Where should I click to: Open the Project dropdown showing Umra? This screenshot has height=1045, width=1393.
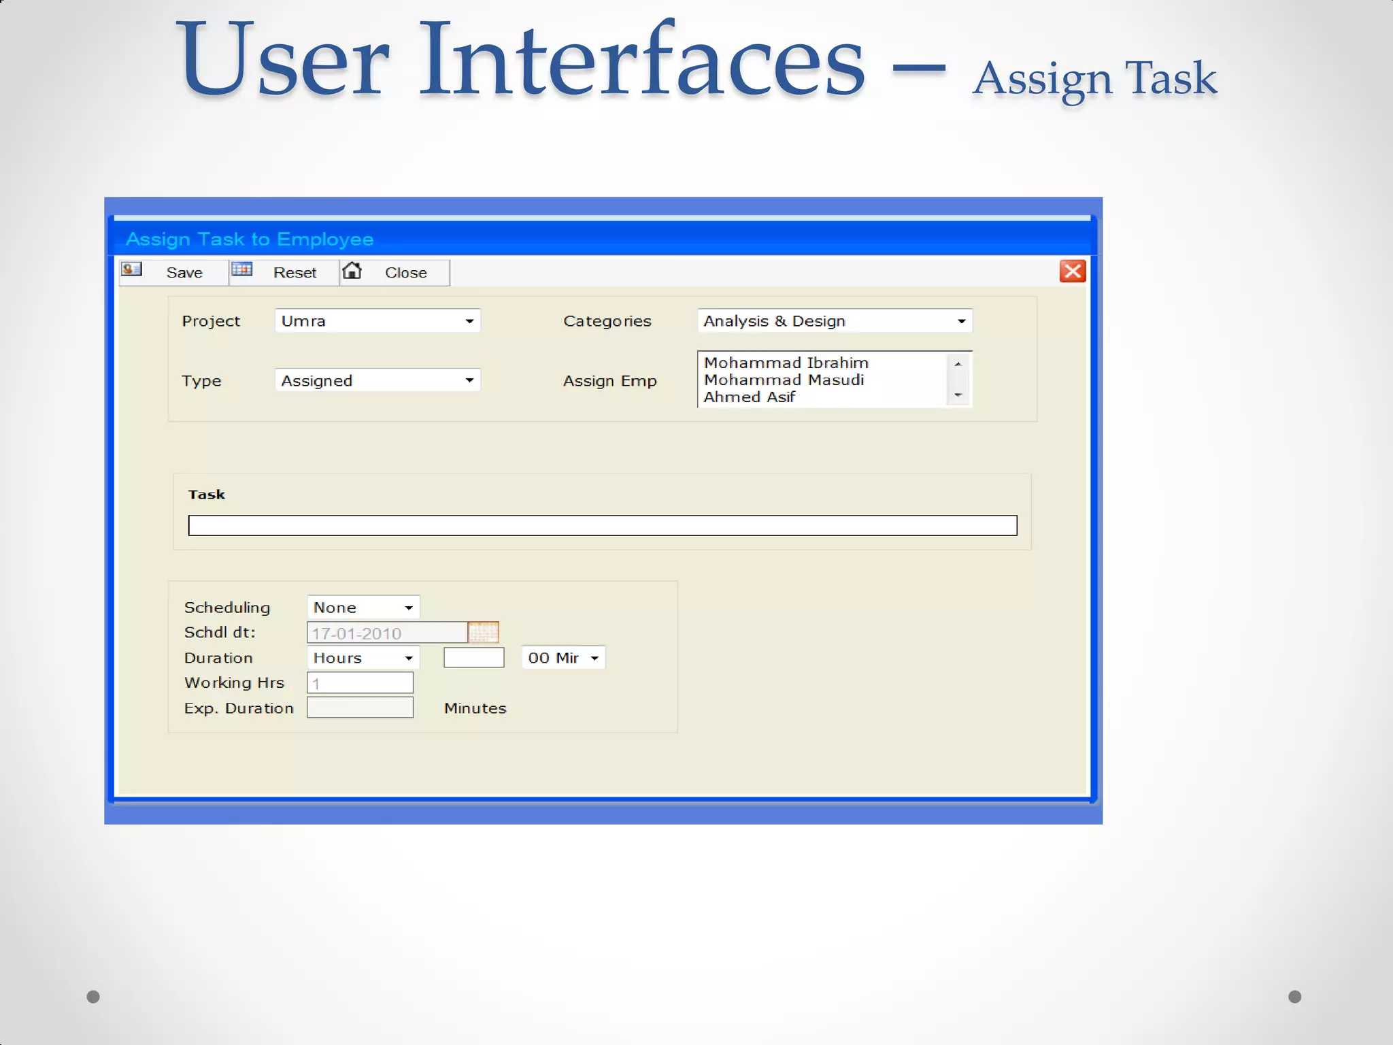pos(377,321)
